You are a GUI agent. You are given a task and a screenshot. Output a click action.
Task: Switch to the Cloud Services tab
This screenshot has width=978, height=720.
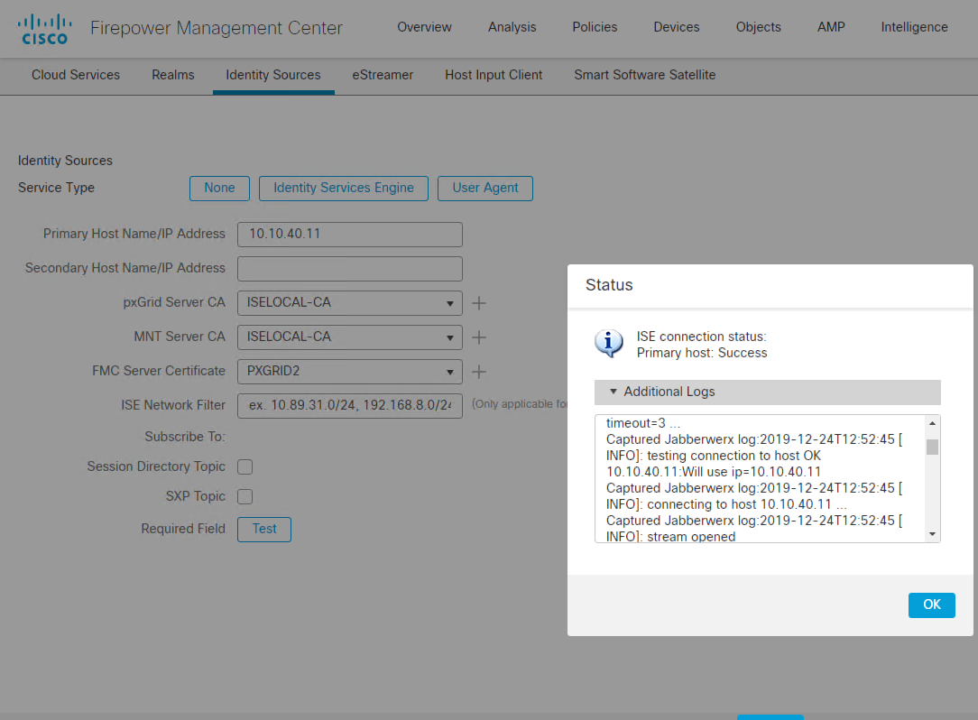[76, 75]
